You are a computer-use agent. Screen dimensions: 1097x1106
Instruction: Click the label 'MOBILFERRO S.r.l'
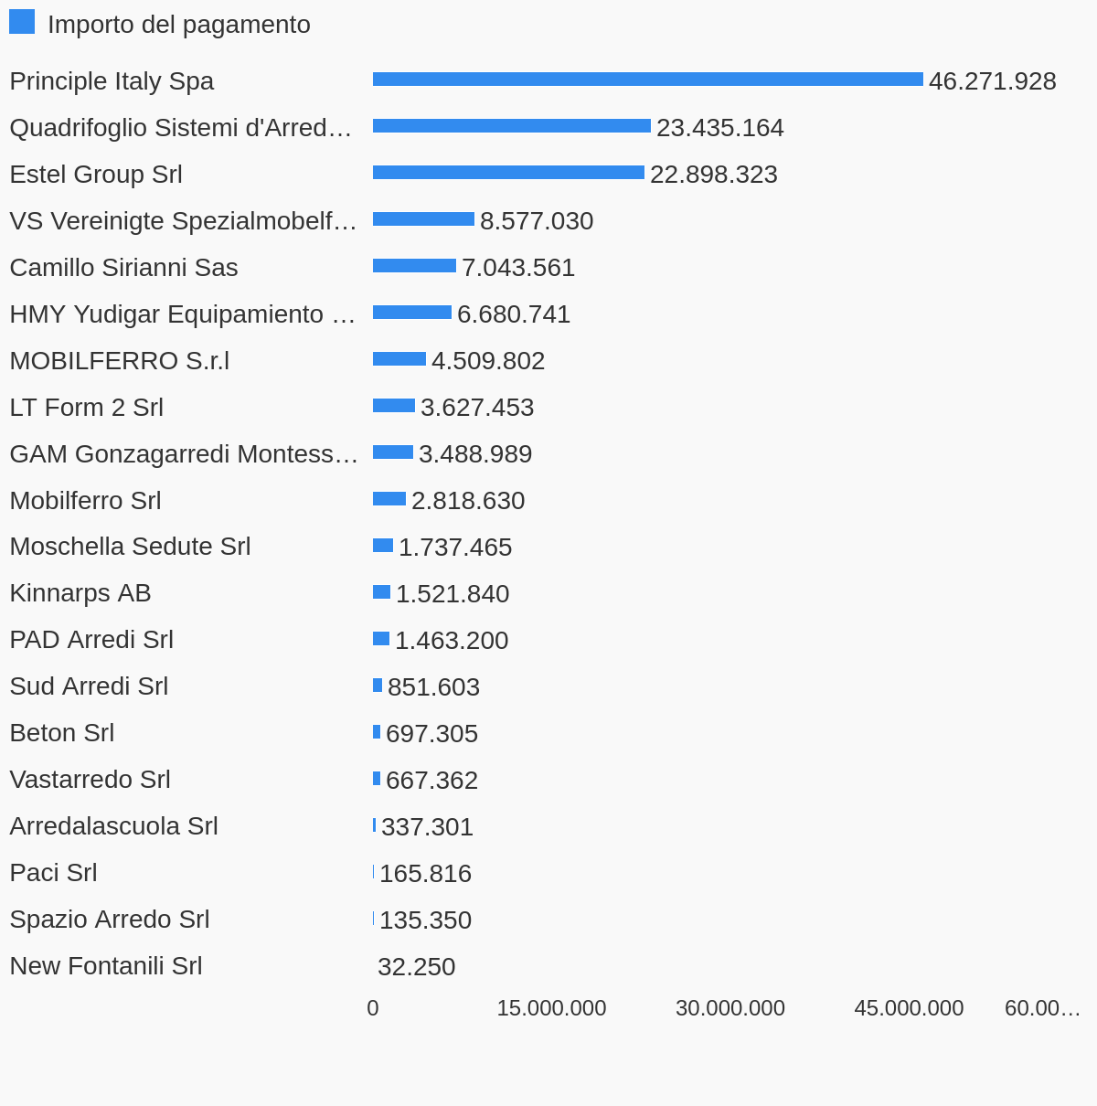point(120,361)
